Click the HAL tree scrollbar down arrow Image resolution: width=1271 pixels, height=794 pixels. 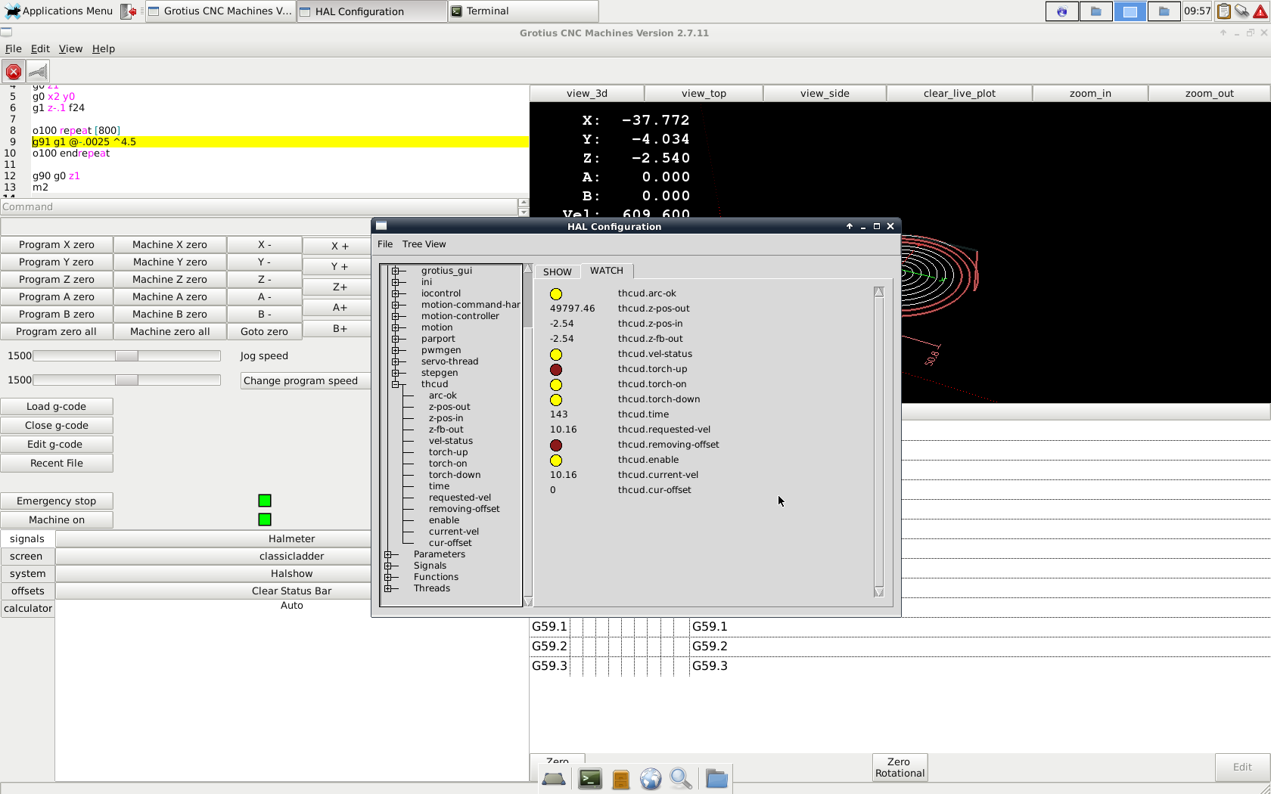click(528, 603)
